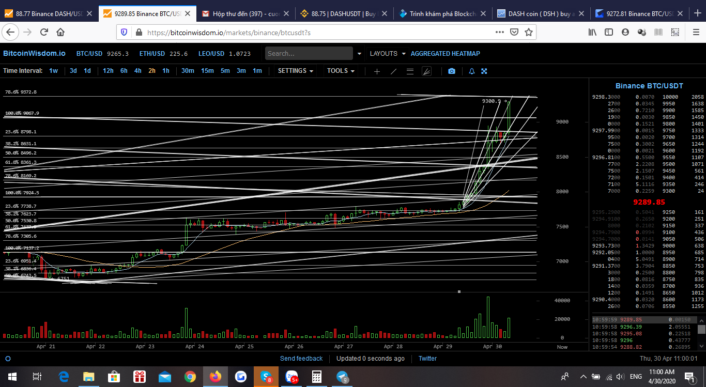Viewport: 706px width, 387px height.
Task: Select the trend line drawing tool
Action: tap(393, 71)
